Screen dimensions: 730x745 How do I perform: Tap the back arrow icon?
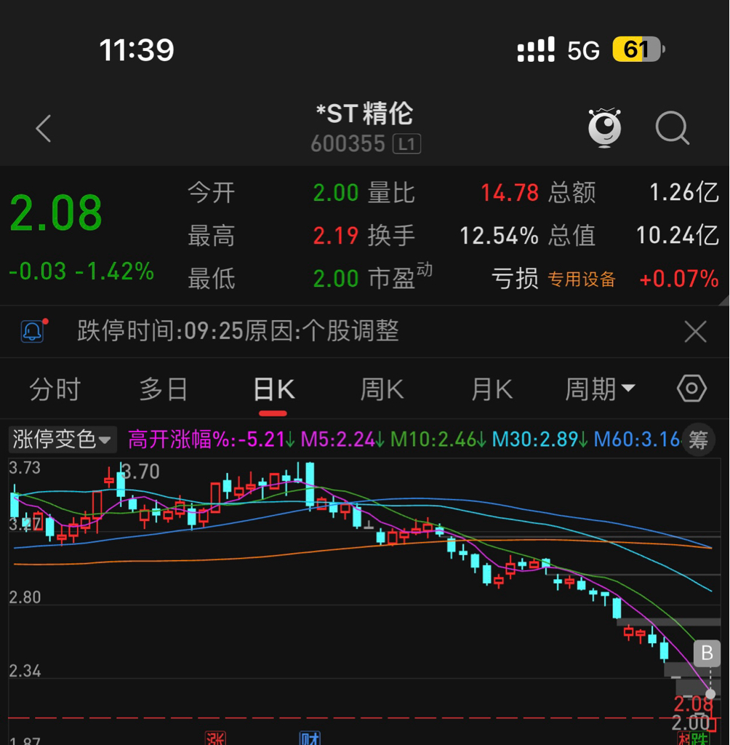pos(43,129)
